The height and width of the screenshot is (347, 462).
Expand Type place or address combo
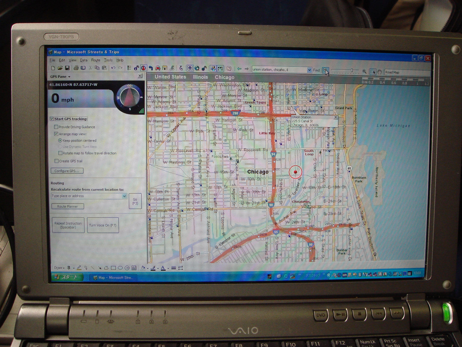coord(124,196)
